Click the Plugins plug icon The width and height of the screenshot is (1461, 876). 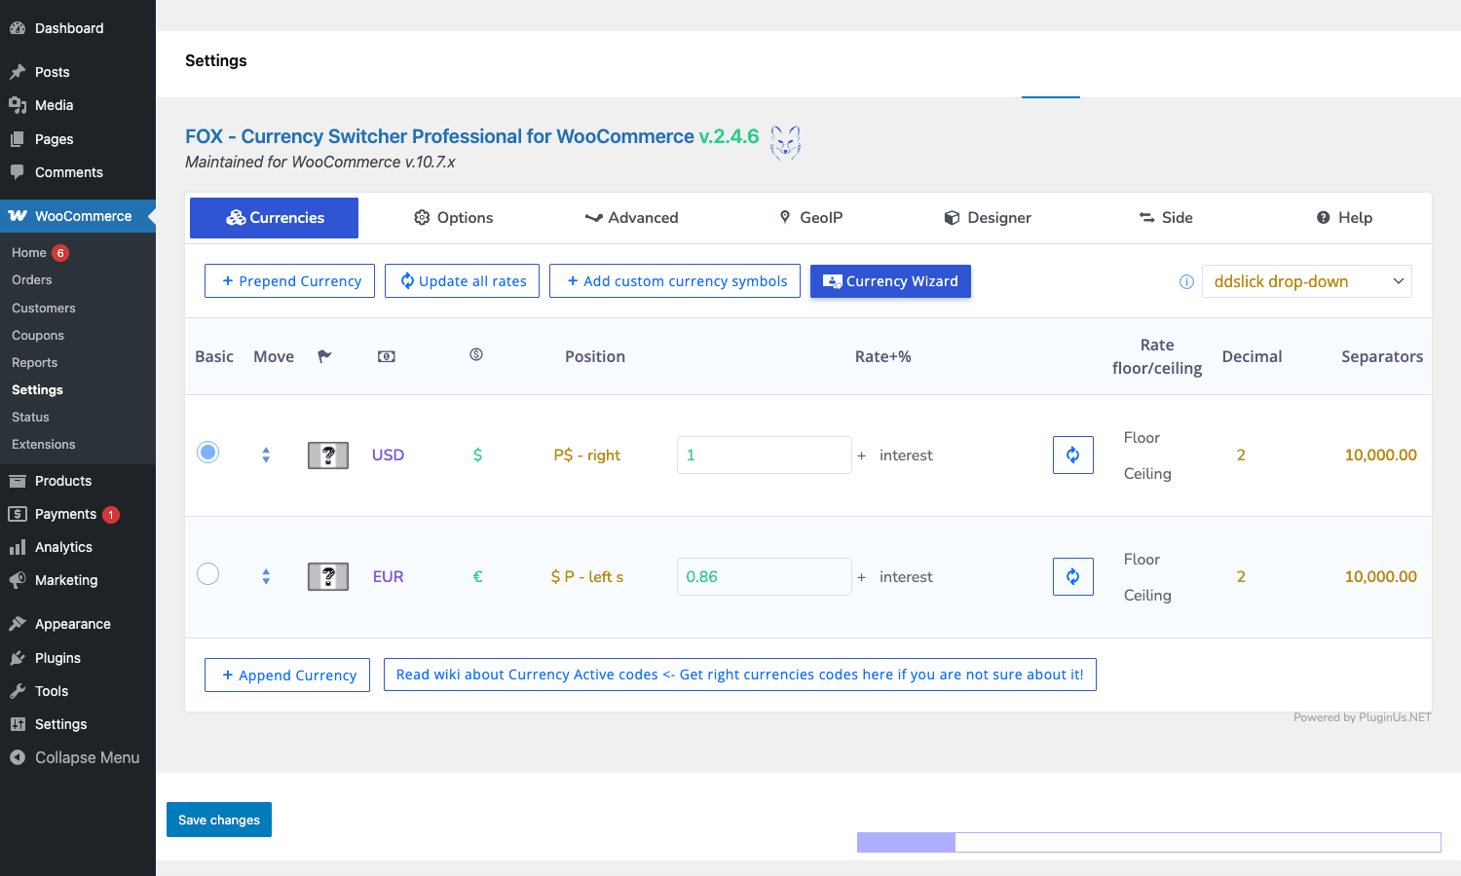[18, 658]
